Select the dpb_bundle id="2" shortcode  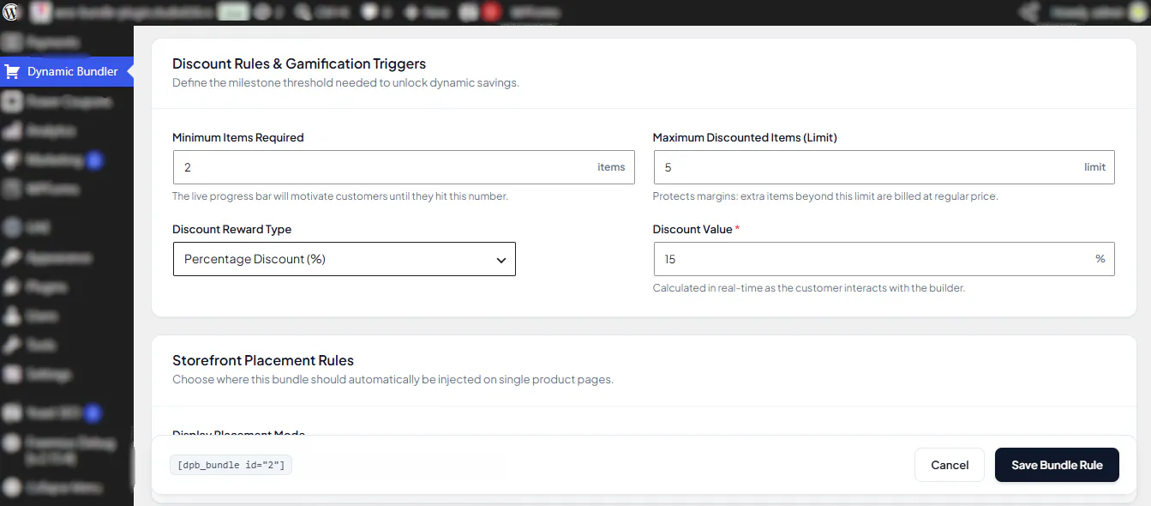click(x=231, y=465)
